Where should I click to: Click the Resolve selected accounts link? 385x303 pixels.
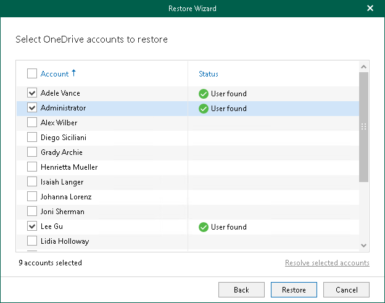[x=327, y=263]
